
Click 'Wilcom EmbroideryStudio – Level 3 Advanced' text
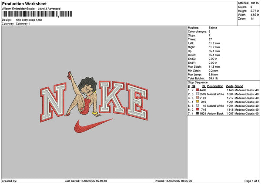31,9
